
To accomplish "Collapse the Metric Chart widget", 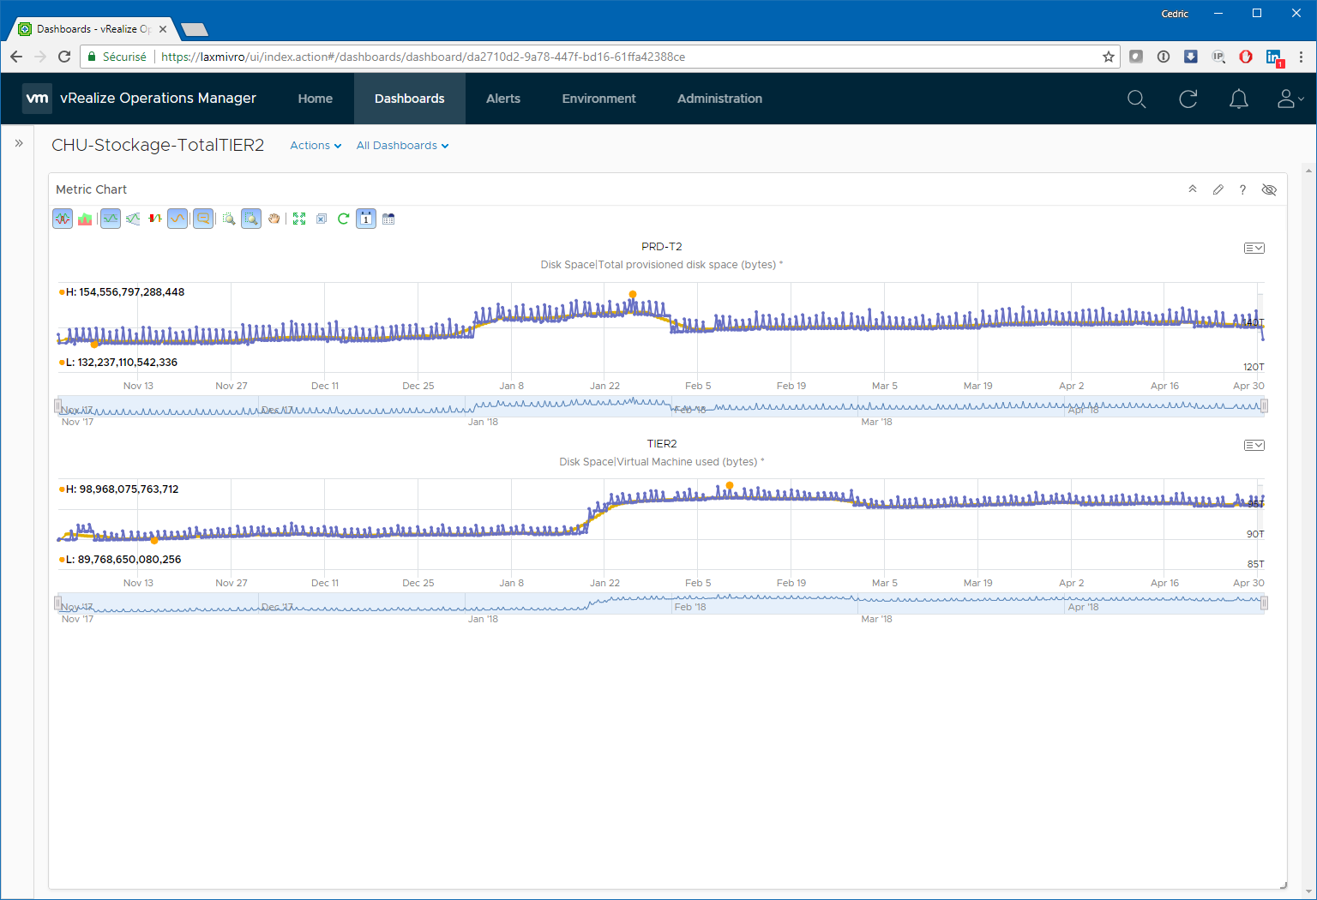I will [x=1193, y=189].
